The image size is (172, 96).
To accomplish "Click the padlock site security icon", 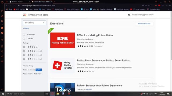I will coord(19,6).
